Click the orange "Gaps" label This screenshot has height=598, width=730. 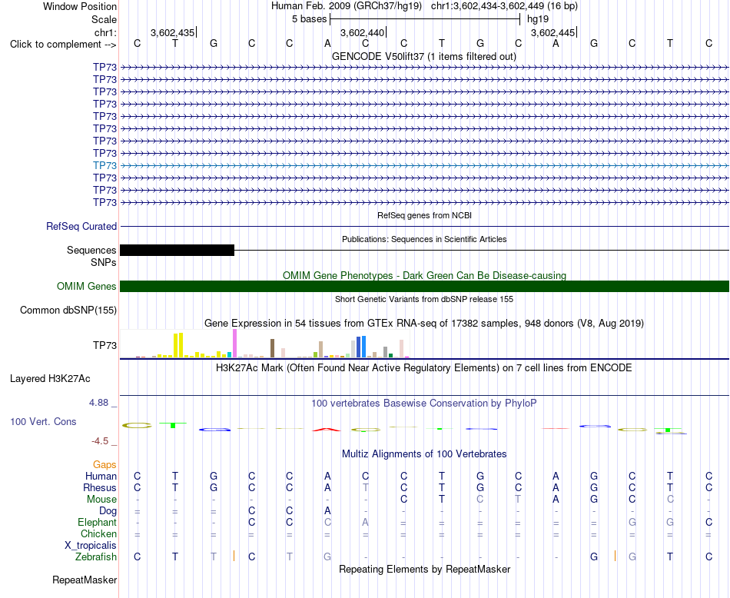pyautogui.click(x=105, y=464)
